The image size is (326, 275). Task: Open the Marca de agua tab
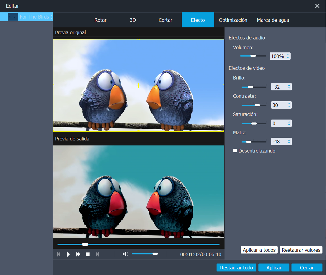click(273, 20)
